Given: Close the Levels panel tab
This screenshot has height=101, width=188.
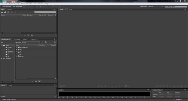Looking at the screenshot, I should [63, 90].
